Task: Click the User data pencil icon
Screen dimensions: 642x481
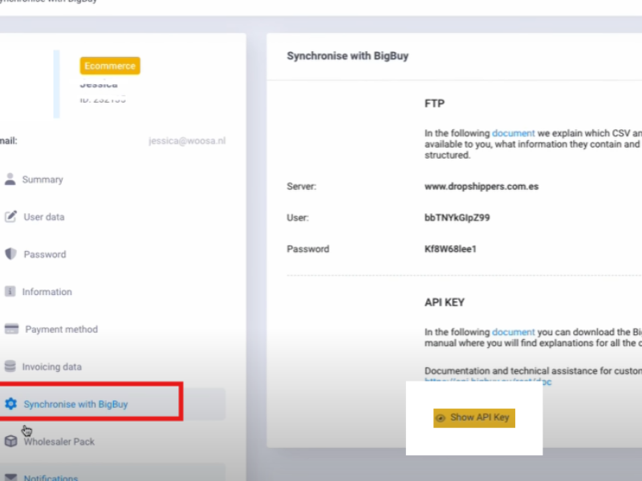Action: pos(10,216)
